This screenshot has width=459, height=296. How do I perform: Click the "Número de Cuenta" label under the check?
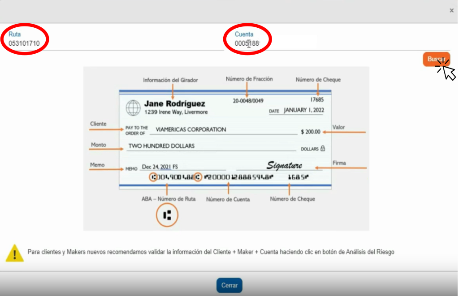228,199
